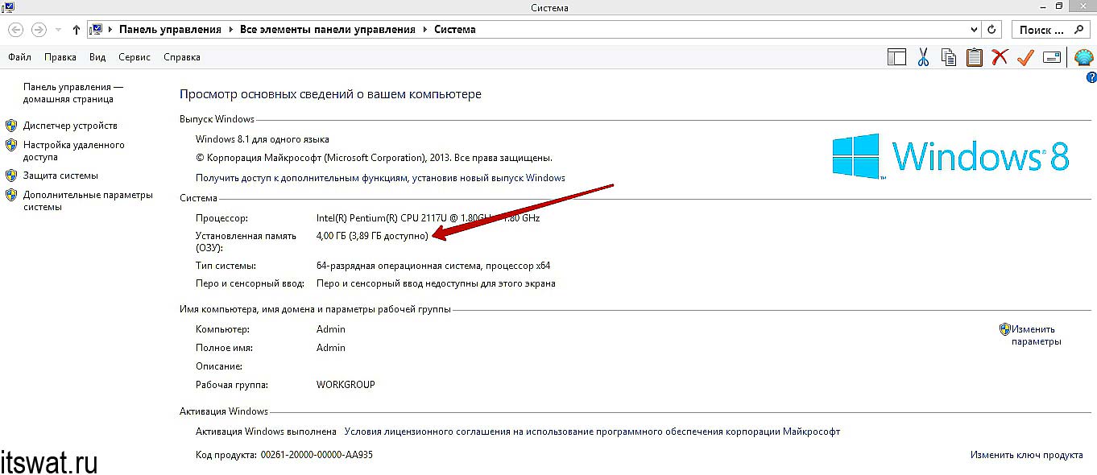The image size is (1097, 475).
Task: Click the orange checkmark Properties icon
Action: [1025, 57]
